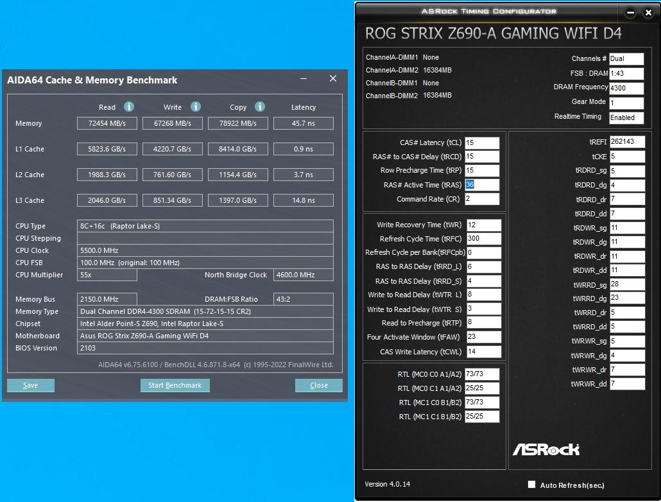
Task: Click the Memory Latency result 45.7 ns
Action: [304, 123]
